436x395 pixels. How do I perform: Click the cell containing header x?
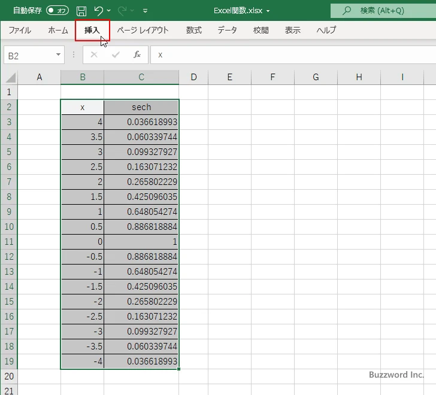[82, 107]
